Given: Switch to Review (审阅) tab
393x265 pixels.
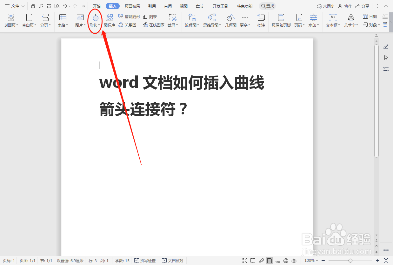Looking at the screenshot, I should tap(168, 6).
